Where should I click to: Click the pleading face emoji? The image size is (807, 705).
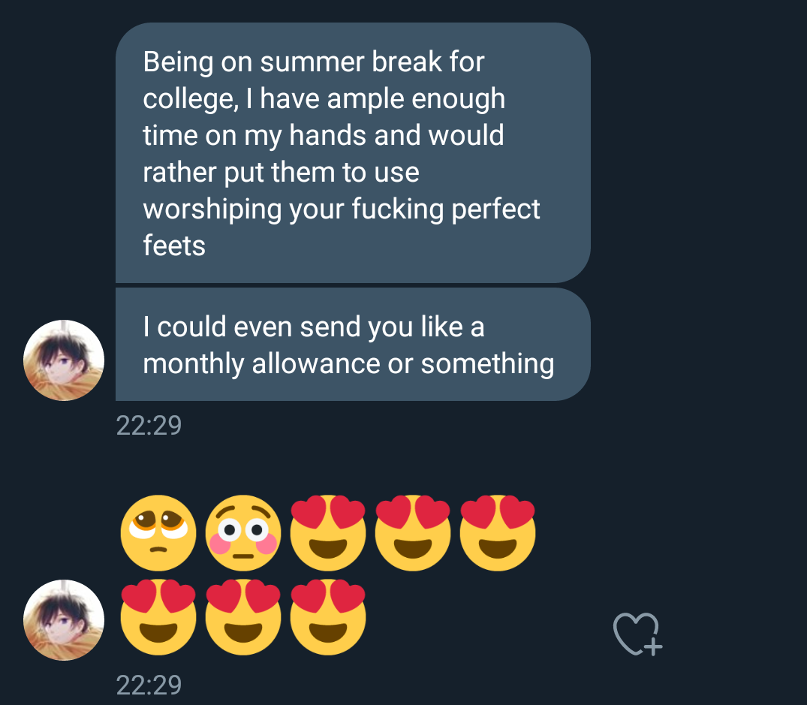coord(158,533)
